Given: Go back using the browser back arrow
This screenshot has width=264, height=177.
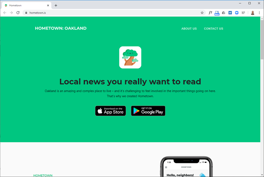Looking at the screenshot, I should tap(5, 13).
